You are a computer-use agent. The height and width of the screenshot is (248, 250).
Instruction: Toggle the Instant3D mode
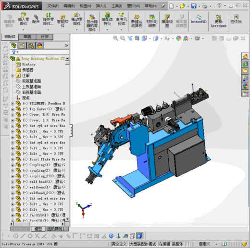pos(199,19)
